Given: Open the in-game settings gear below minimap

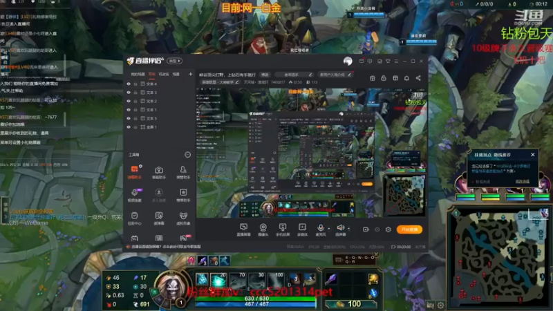Looking at the screenshot, I should tap(440, 305).
